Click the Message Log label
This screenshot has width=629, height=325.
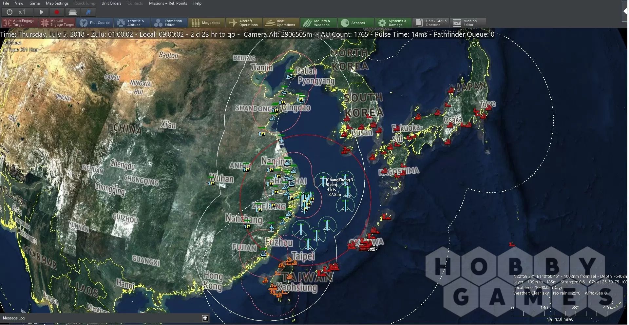(x=14, y=318)
